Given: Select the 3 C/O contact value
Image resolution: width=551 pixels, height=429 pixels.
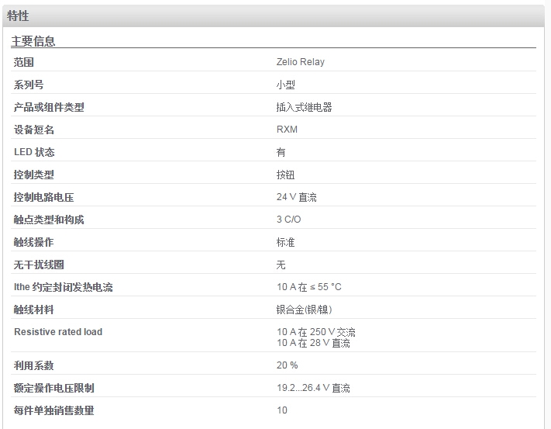Looking at the screenshot, I should tap(289, 220).
